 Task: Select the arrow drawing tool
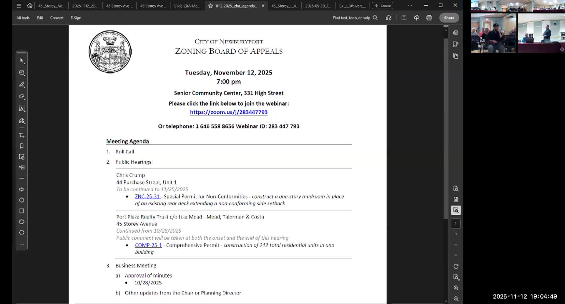pyautogui.click(x=22, y=189)
